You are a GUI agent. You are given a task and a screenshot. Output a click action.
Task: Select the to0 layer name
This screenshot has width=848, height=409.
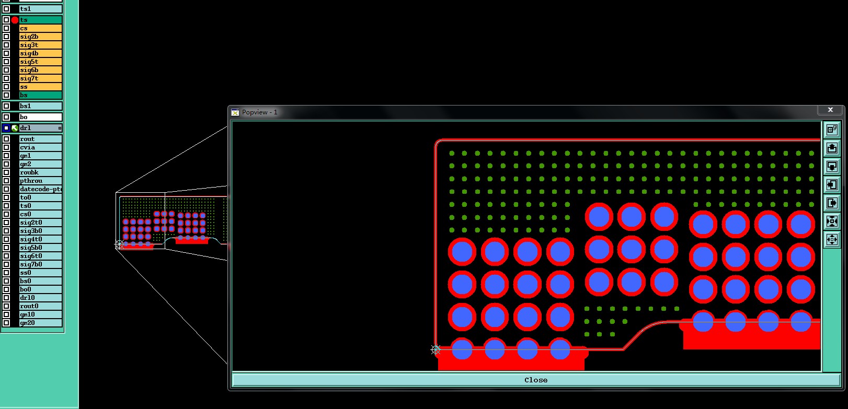pos(41,197)
